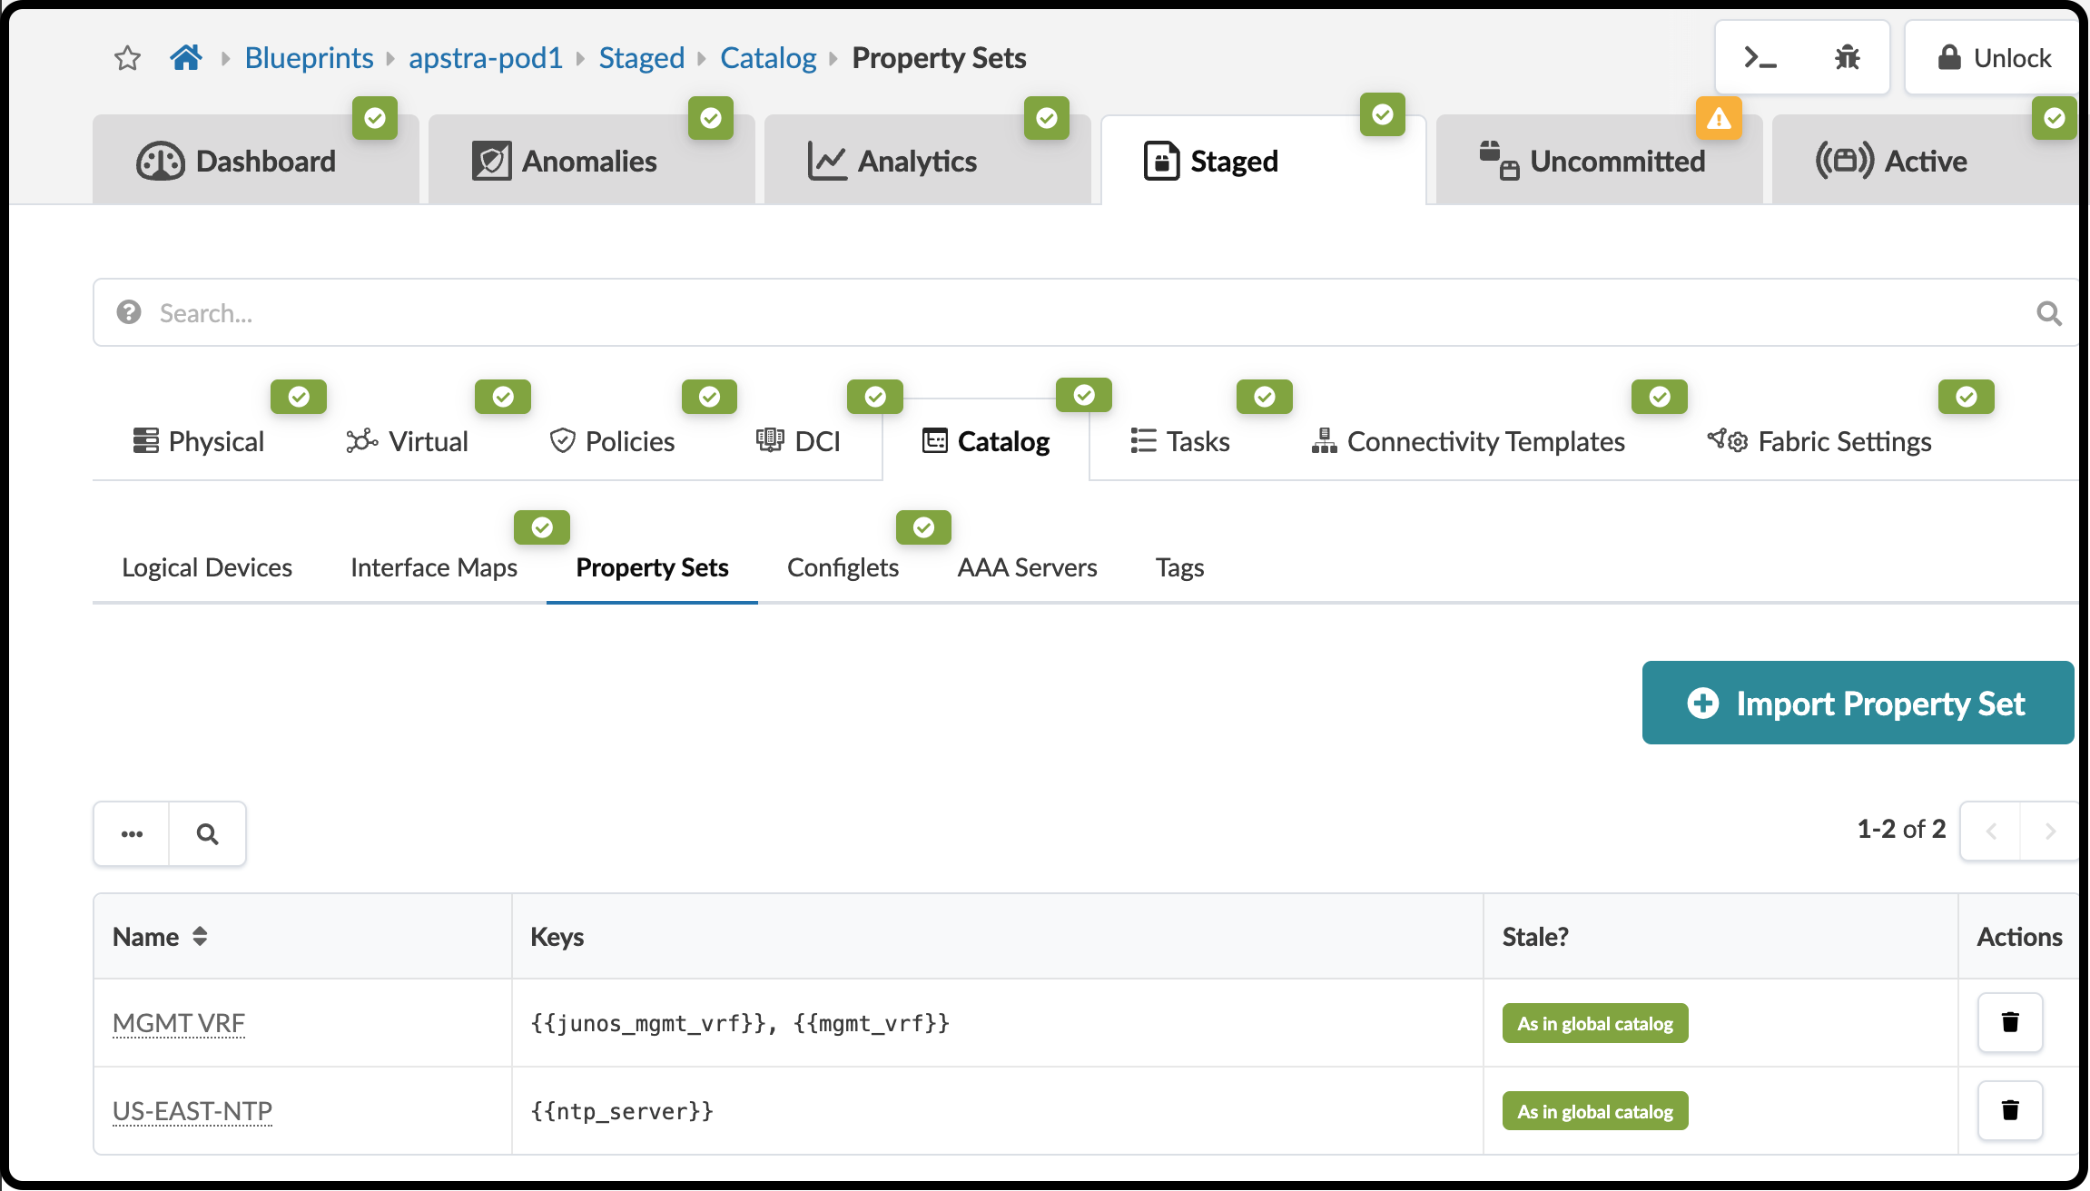The width and height of the screenshot is (2090, 1191).
Task: Open Logical Devices catalog tab
Action: (x=207, y=567)
